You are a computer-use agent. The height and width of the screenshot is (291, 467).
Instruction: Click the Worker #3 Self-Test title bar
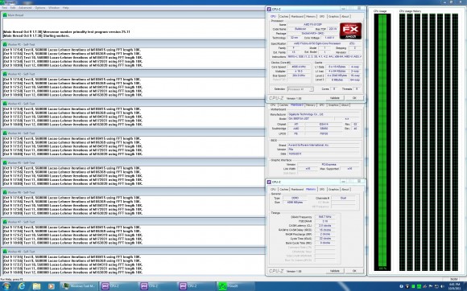pos(133,104)
